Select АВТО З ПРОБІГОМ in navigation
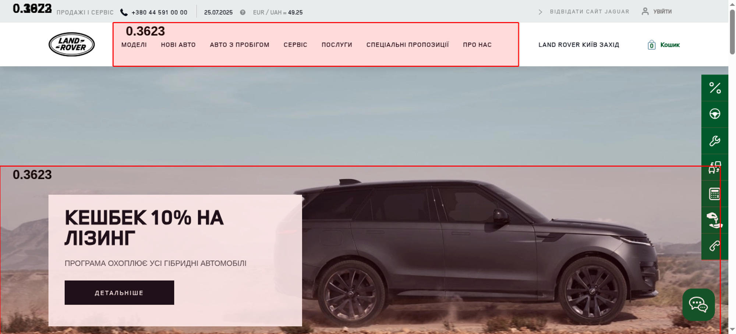Screen dimensions: 736x334 tap(240, 45)
